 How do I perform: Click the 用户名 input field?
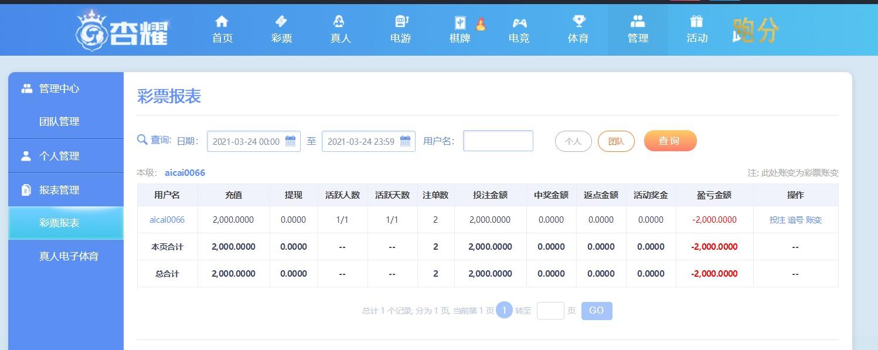(498, 141)
